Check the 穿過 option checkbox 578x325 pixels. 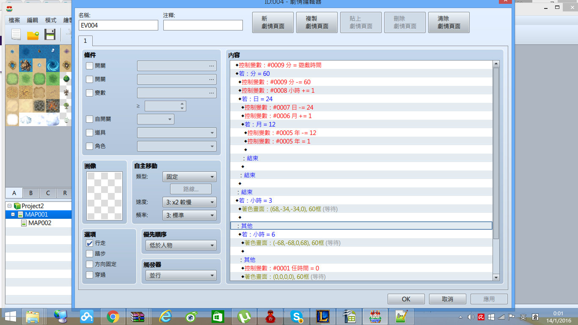(89, 275)
